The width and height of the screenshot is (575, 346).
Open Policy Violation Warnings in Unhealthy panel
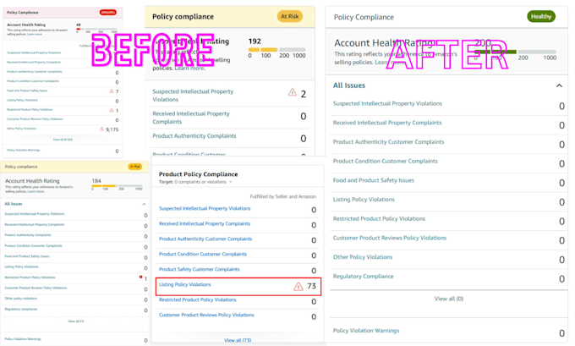(x=24, y=150)
